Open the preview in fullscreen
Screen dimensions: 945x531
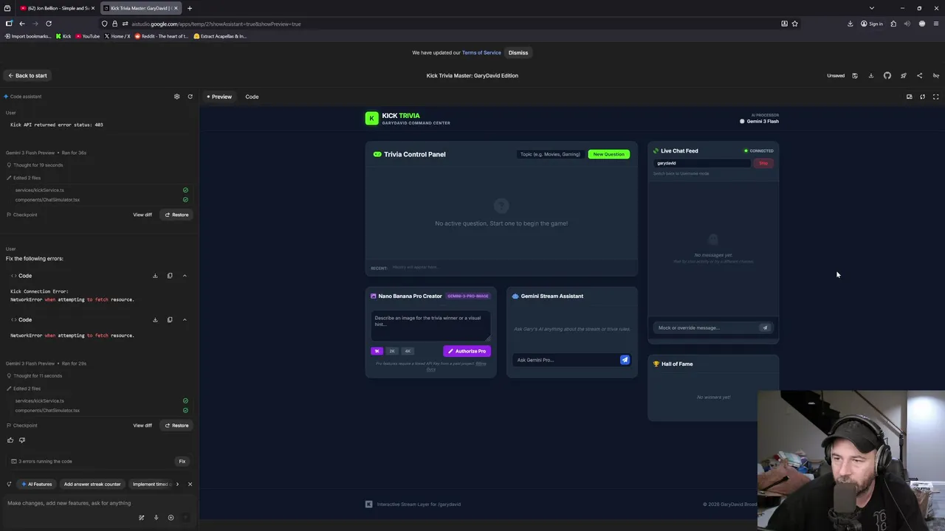tap(935, 97)
